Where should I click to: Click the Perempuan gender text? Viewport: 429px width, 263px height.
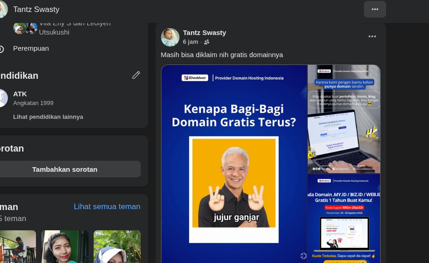point(31,48)
